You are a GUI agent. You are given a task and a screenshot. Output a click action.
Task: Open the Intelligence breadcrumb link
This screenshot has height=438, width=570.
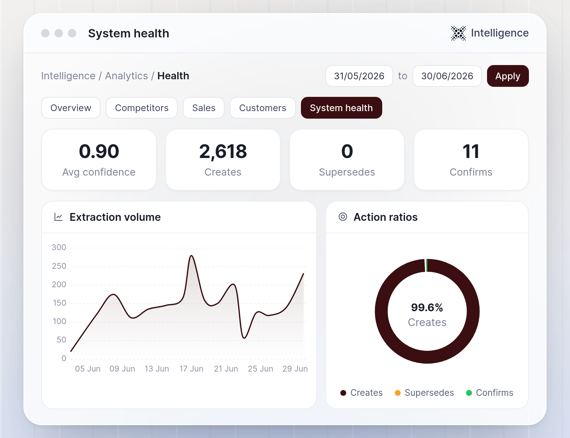point(68,76)
